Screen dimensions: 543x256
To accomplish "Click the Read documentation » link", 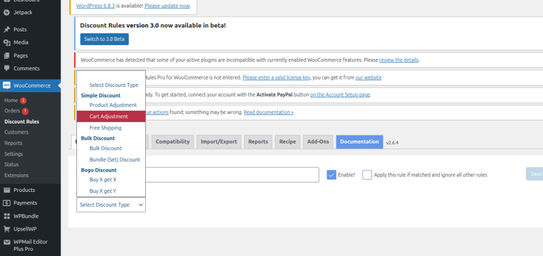I will 268,112.
